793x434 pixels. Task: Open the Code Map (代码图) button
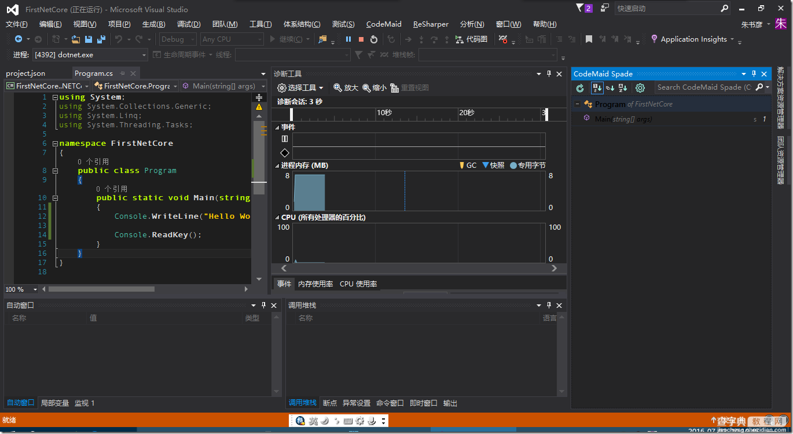471,39
